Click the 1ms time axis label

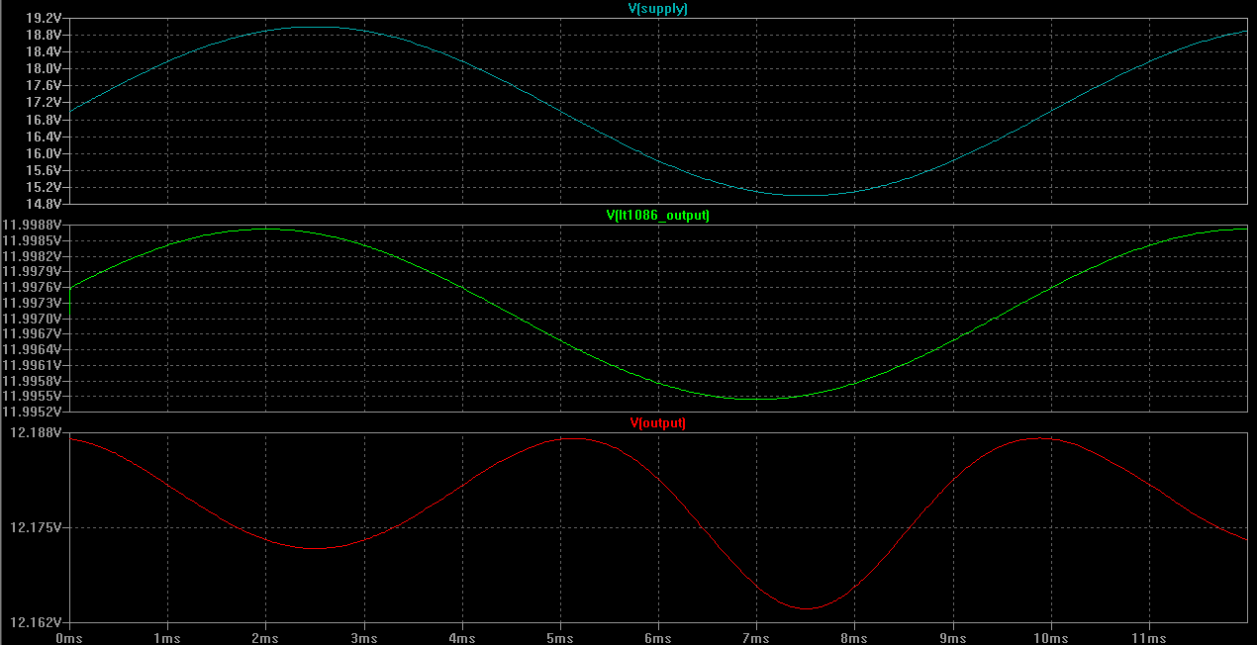tap(167, 638)
